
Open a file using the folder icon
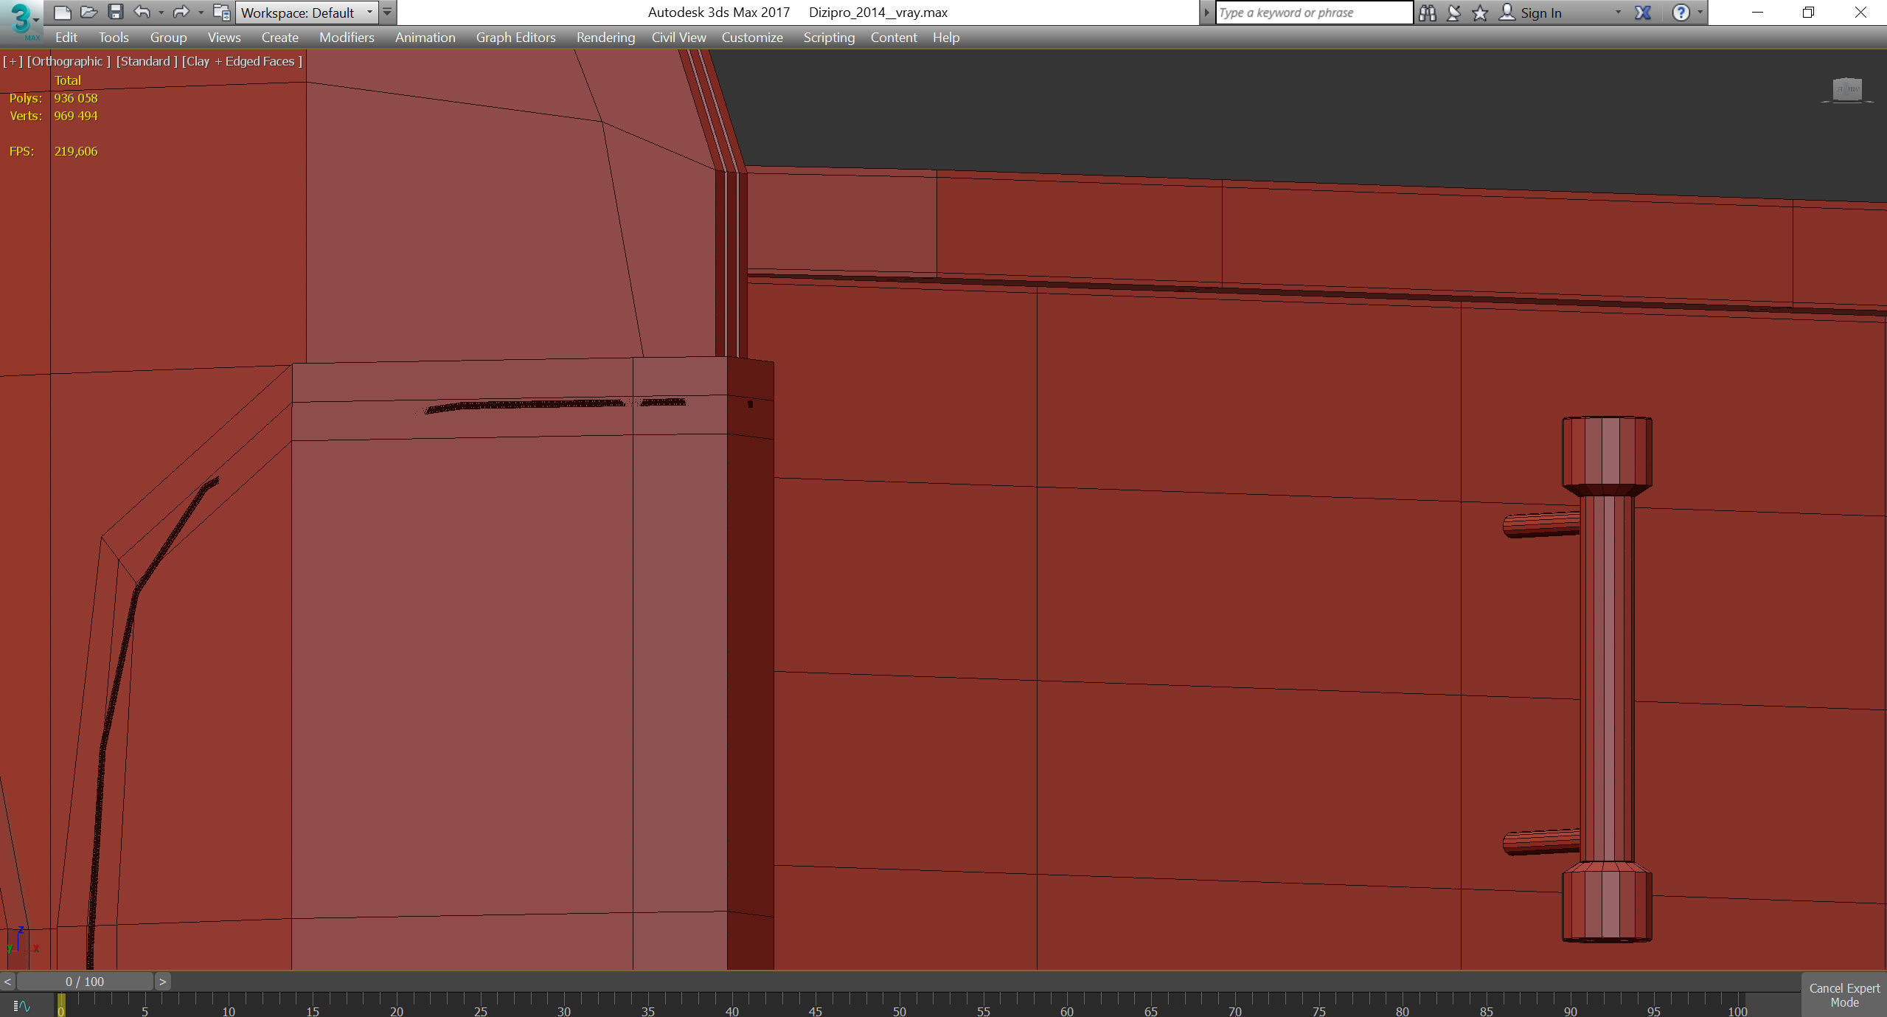coord(89,12)
